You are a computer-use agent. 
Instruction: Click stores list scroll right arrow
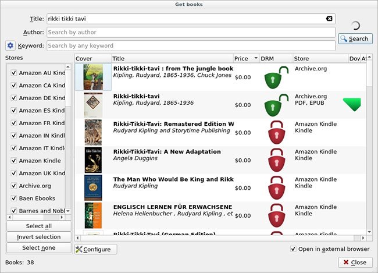tap(62, 217)
